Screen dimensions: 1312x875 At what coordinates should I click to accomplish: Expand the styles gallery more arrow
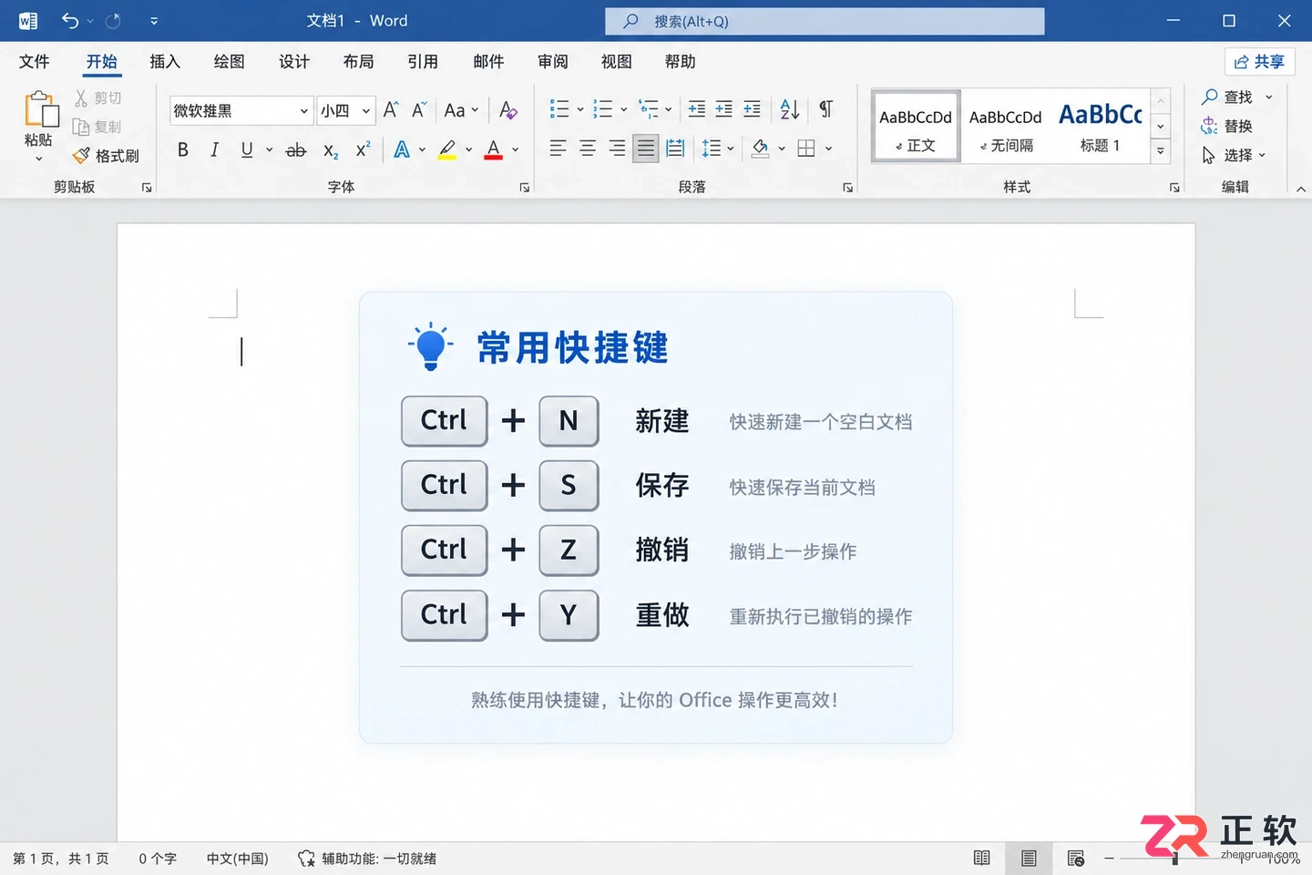click(x=1160, y=151)
